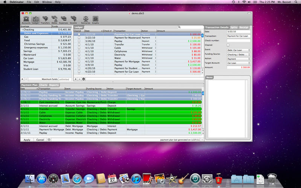Click the Apply button
The image size is (301, 188).
(27, 140)
